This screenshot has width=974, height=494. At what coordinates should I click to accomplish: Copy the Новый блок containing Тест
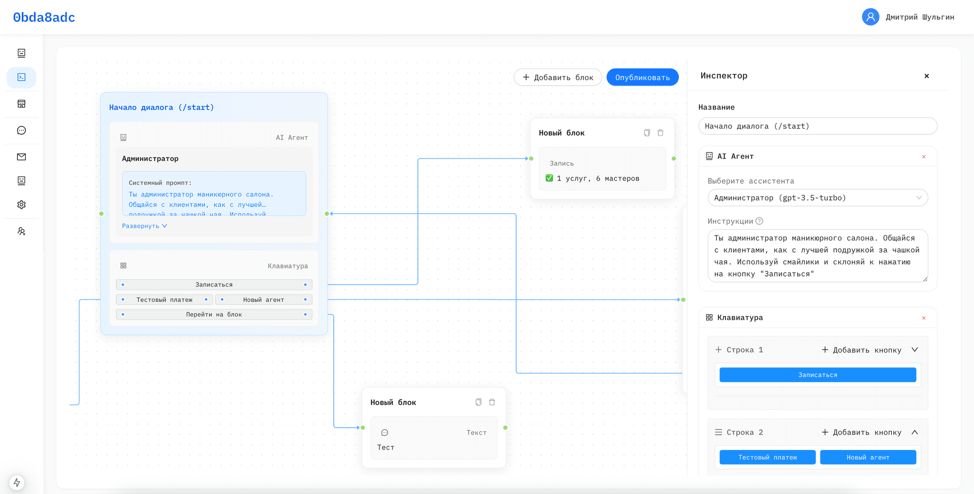478,402
